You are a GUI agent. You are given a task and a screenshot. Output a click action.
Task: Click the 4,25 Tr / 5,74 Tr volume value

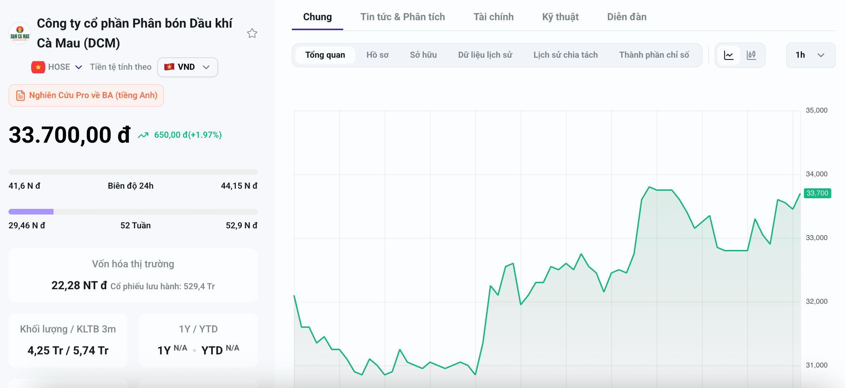click(x=68, y=350)
